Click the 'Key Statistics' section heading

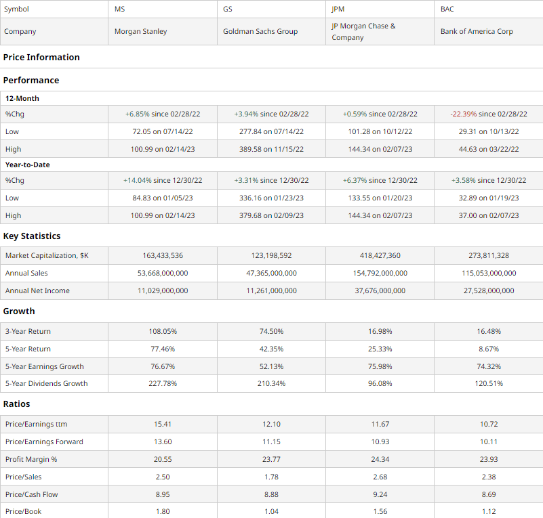32,236
